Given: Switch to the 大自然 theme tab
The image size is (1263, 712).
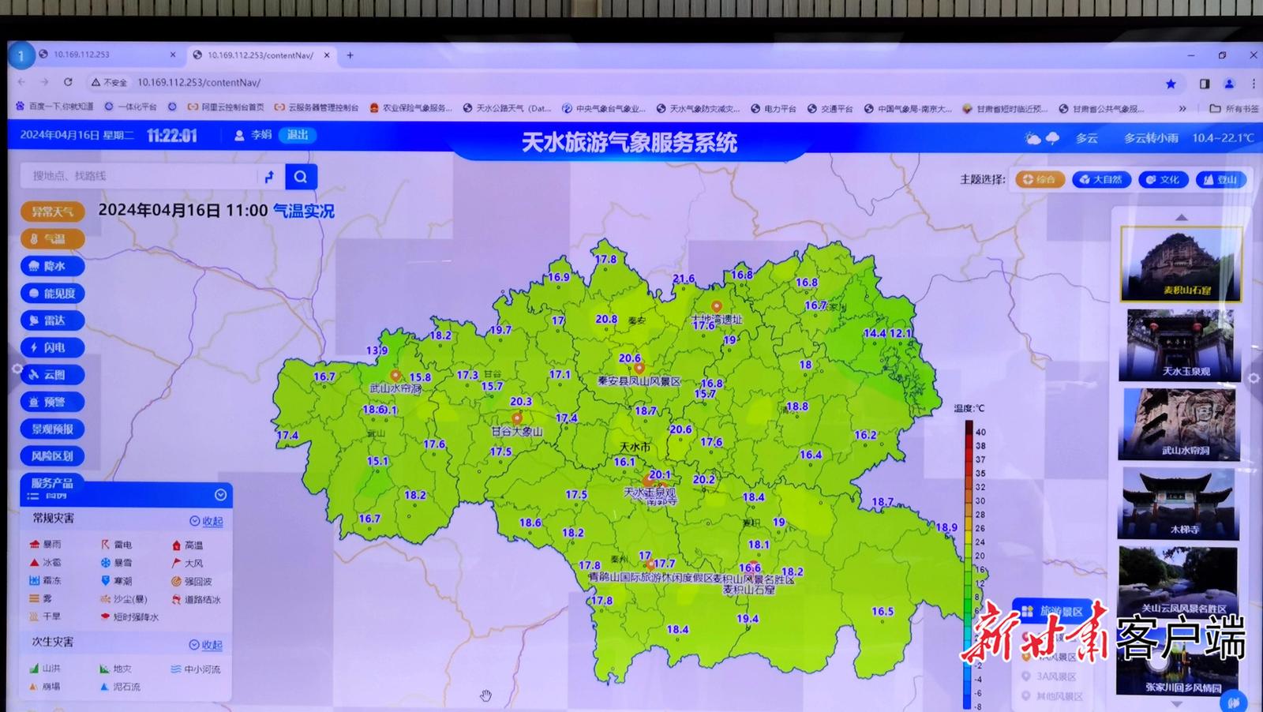Looking at the screenshot, I should point(1101,180).
